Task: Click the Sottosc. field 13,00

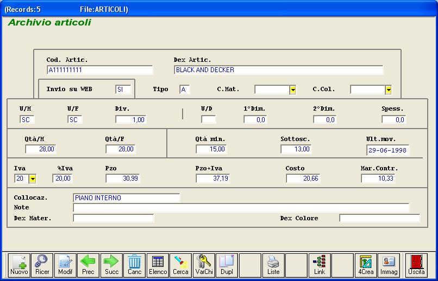Action: 296,149
